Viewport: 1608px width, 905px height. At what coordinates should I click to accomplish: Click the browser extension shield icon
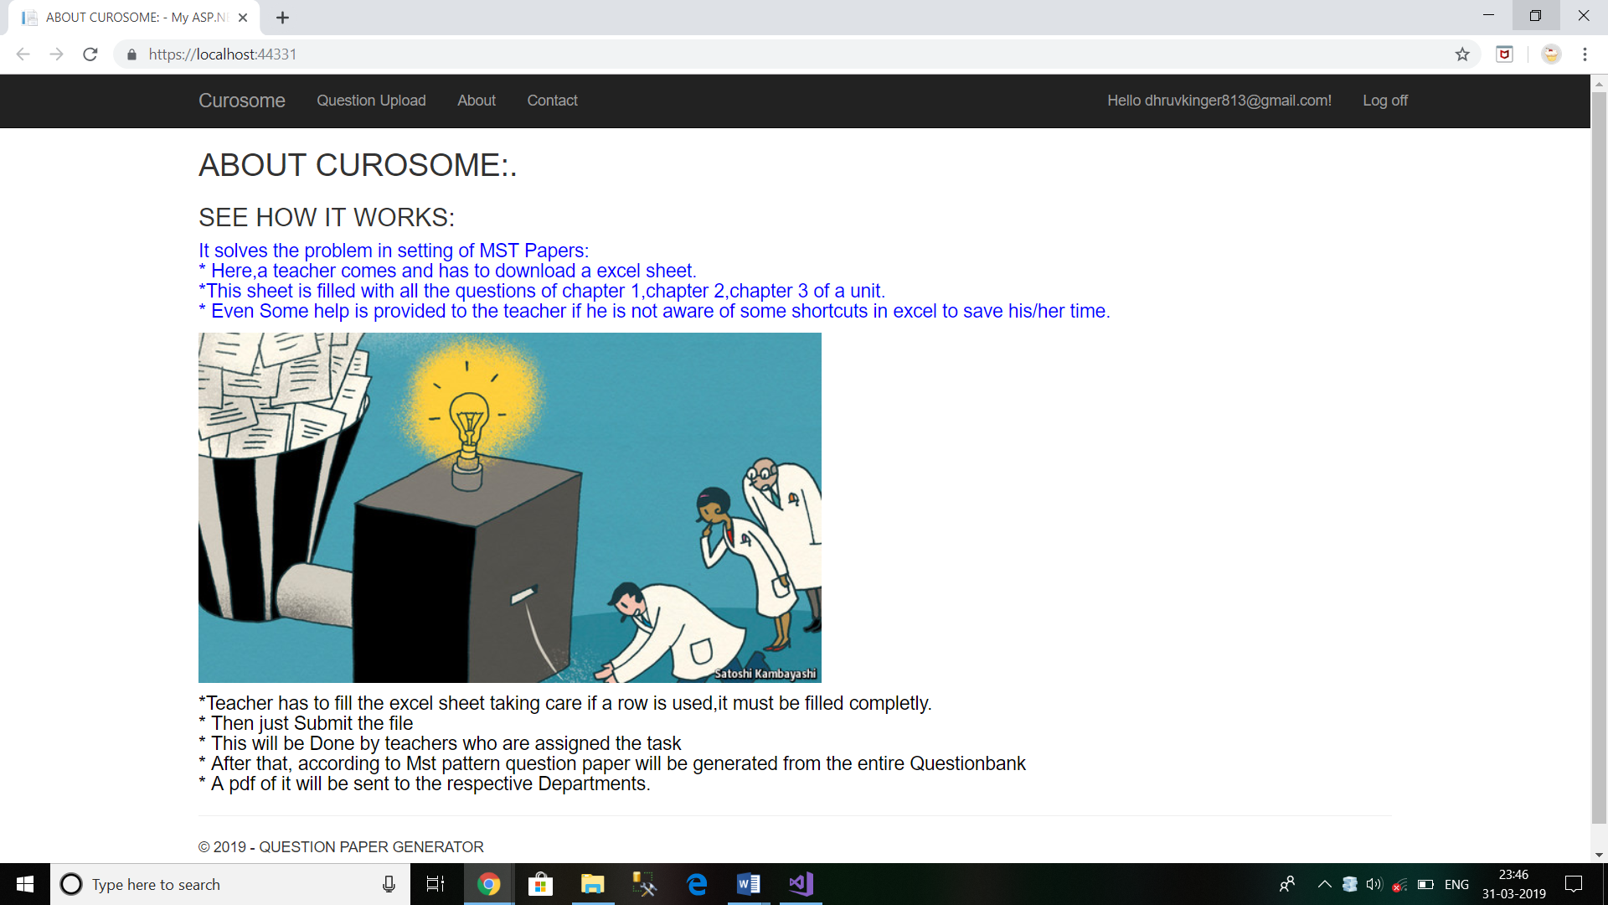(x=1505, y=54)
